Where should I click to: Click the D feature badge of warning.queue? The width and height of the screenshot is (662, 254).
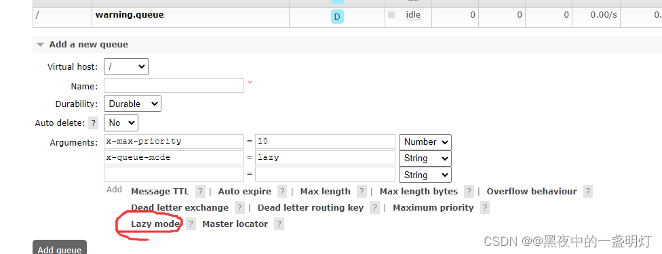337,17
